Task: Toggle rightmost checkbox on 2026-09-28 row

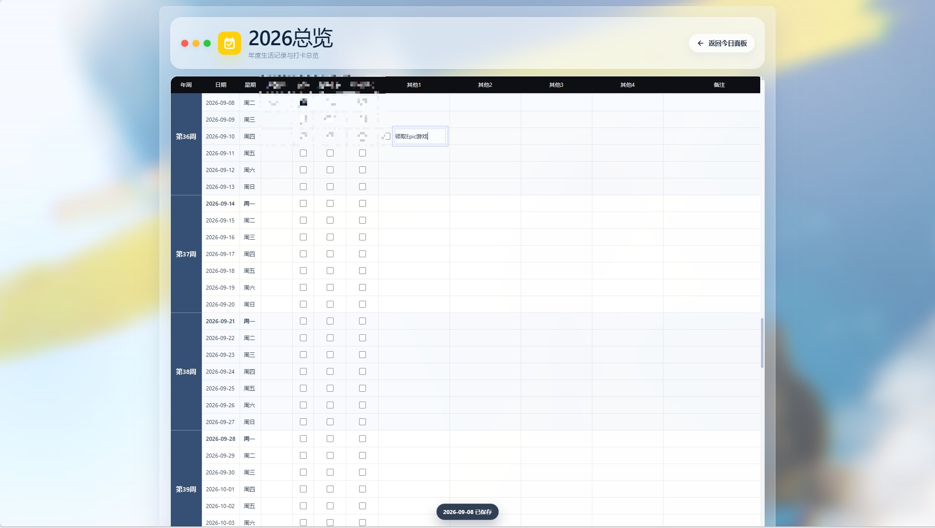Action: pyautogui.click(x=362, y=439)
